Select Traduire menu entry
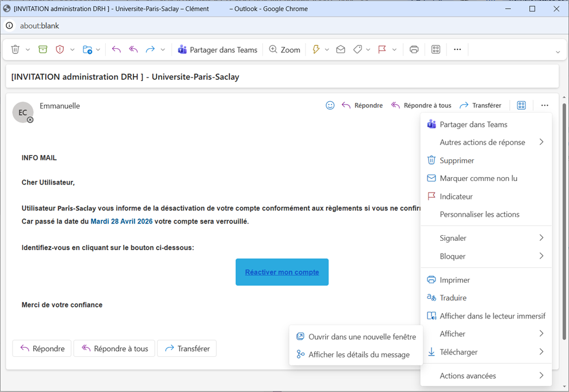 (x=486, y=298)
